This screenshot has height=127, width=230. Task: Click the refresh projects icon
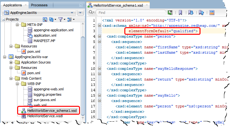(x=51, y=20)
